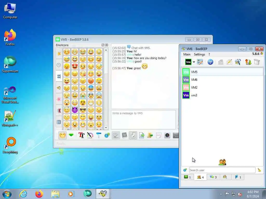The height and width of the screenshot is (199, 266).
Task: Create group chat icon in VM1 toolbar
Action: point(238,62)
